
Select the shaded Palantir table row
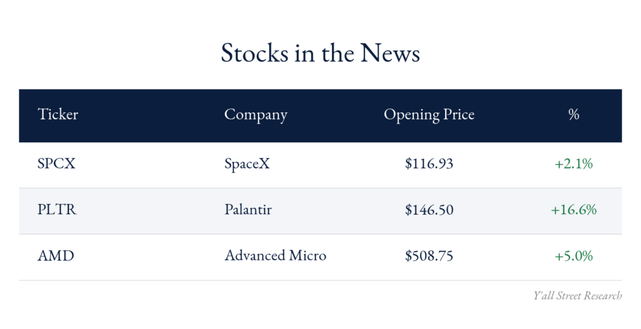tap(320, 211)
